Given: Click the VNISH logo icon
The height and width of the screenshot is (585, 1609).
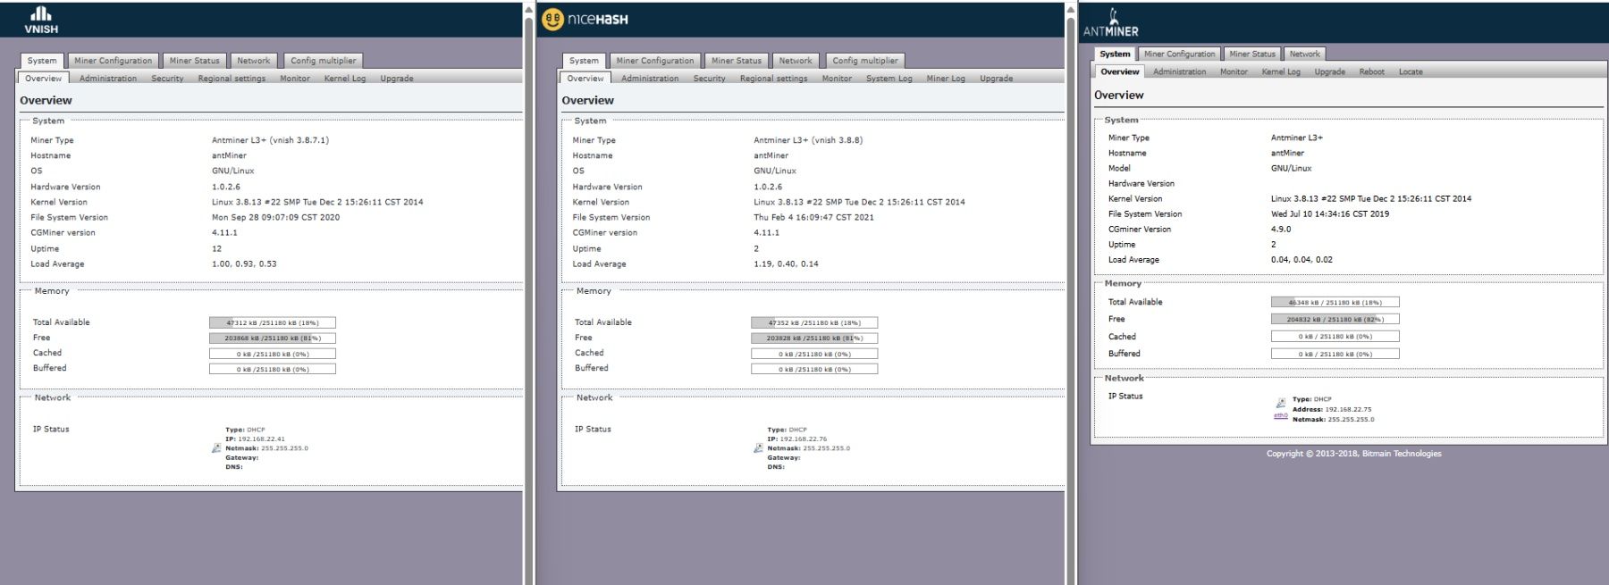Looking at the screenshot, I should [x=41, y=21].
